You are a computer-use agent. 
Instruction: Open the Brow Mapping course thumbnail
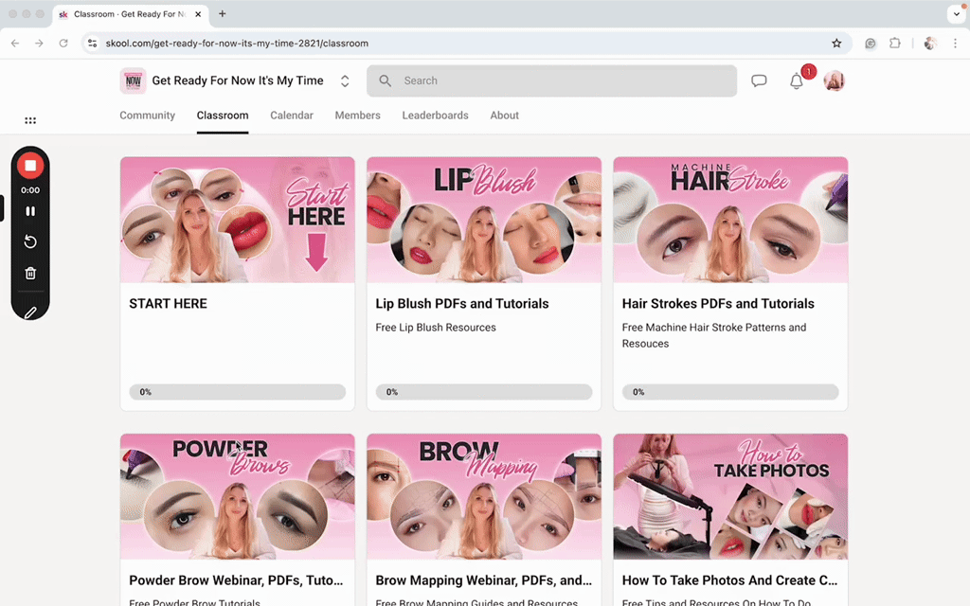[484, 496]
